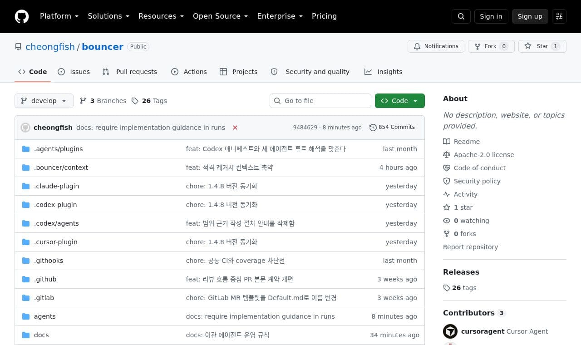Open the Actions tab
The width and height of the screenshot is (581, 345).
[189, 72]
